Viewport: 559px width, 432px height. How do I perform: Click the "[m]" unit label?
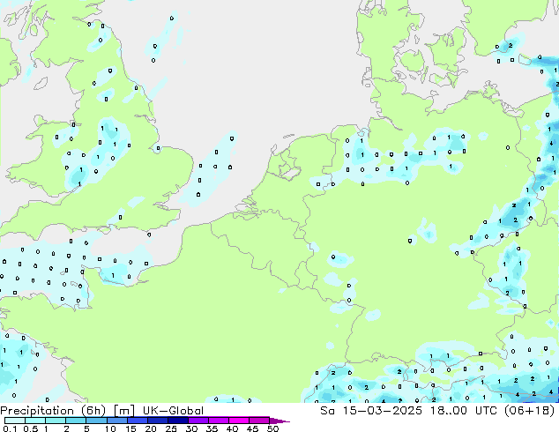click(124, 411)
